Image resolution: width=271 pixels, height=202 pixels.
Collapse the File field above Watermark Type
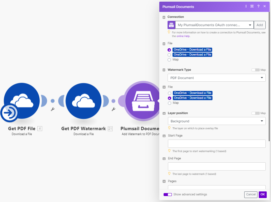click(x=164, y=44)
